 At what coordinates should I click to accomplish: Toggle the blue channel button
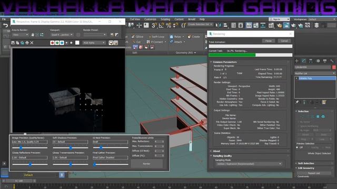[x=62, y=43]
